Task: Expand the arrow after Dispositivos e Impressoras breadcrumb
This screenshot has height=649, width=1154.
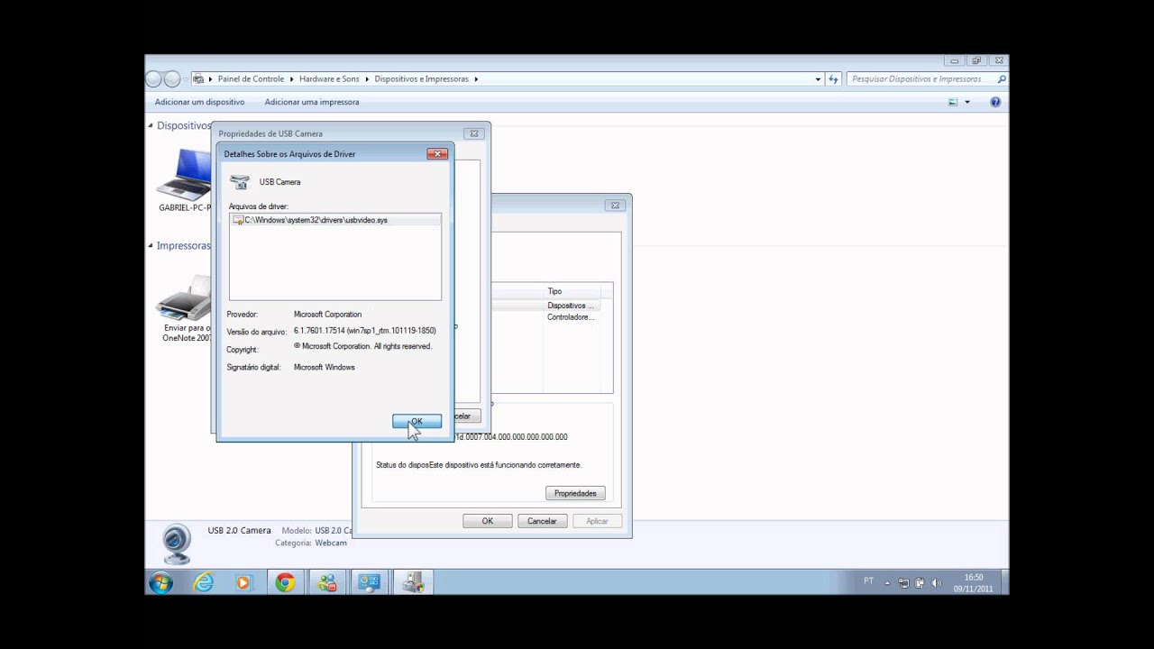Action: click(x=476, y=79)
